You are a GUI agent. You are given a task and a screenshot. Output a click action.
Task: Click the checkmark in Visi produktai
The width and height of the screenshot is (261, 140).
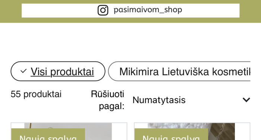[23, 71]
